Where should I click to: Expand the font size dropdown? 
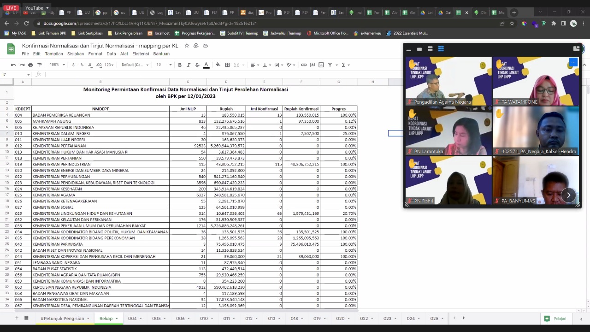click(x=170, y=65)
